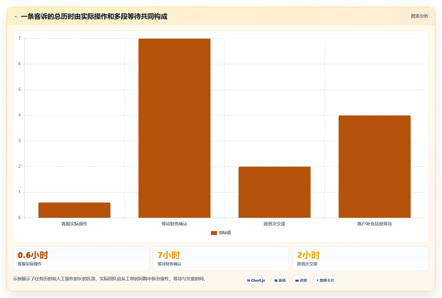
Task: Click the 2小时 value card
Action: pyautogui.click(x=361, y=258)
